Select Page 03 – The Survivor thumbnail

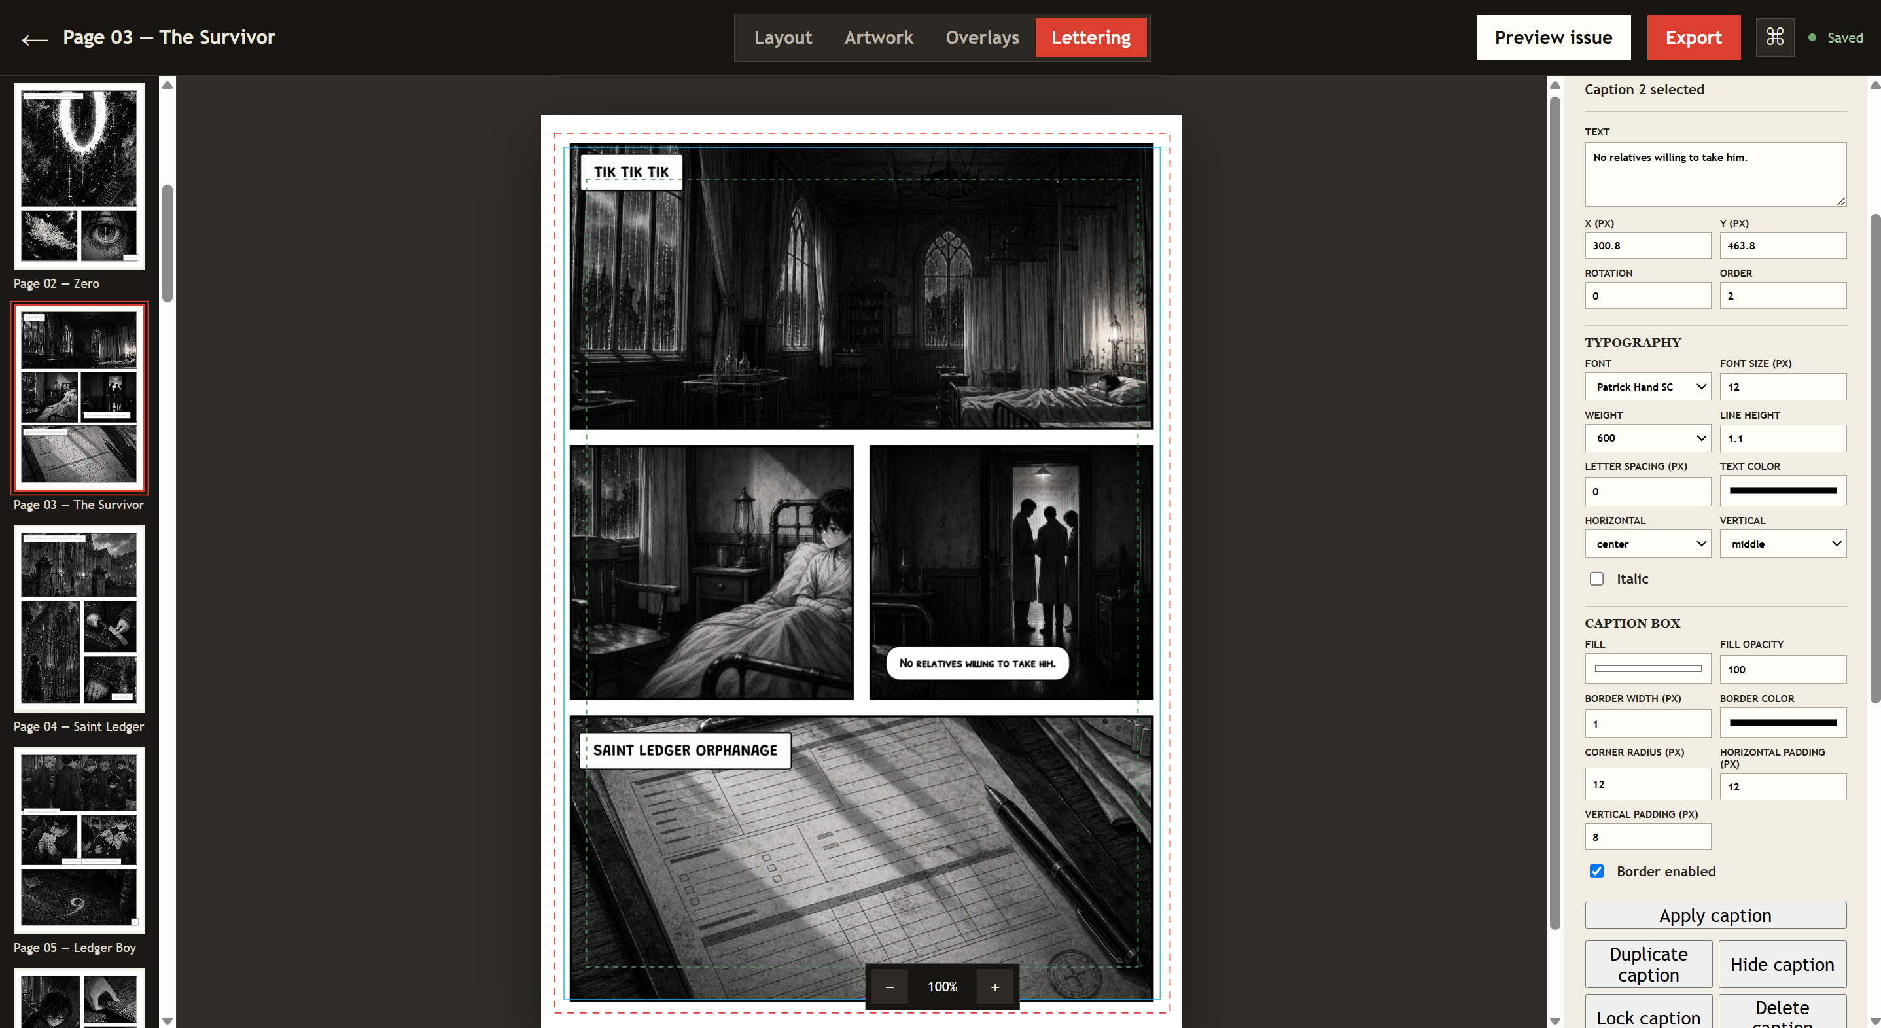tap(79, 398)
